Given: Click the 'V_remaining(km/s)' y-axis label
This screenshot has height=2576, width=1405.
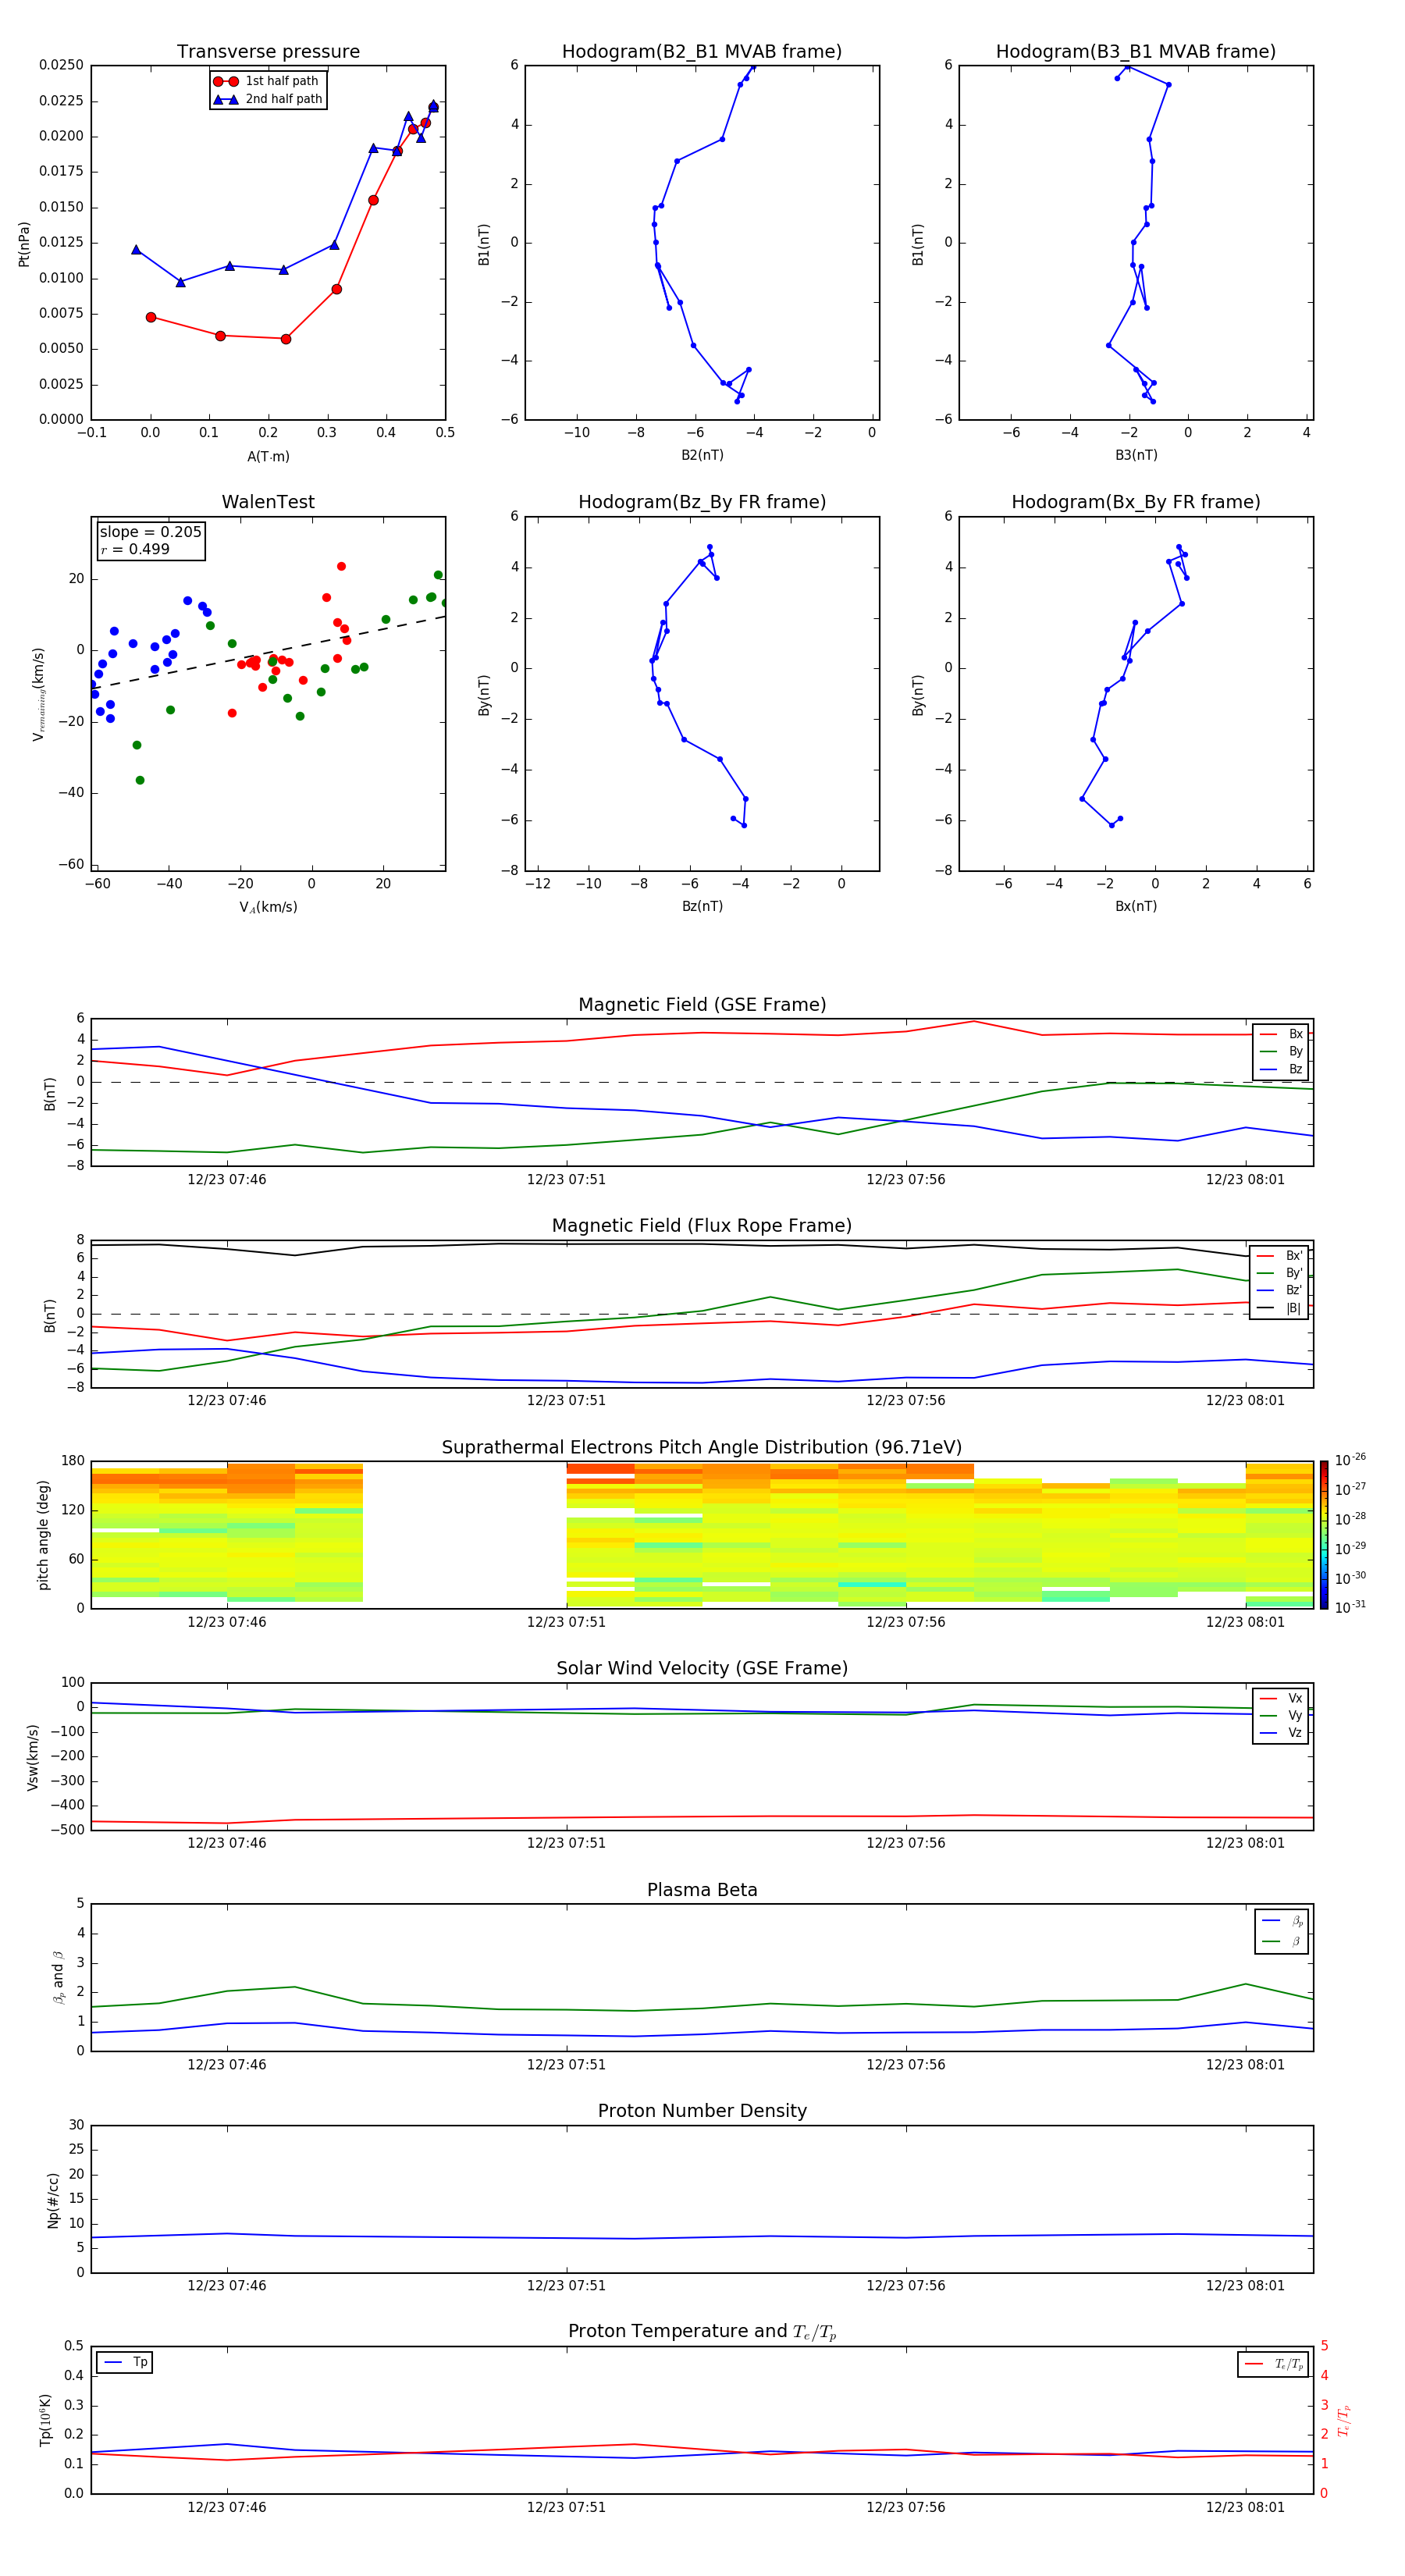Looking at the screenshot, I should [x=38, y=694].
